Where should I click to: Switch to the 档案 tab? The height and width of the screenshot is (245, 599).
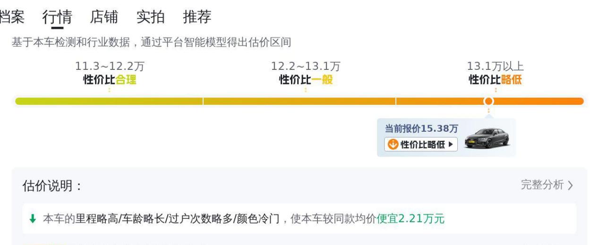tap(12, 17)
